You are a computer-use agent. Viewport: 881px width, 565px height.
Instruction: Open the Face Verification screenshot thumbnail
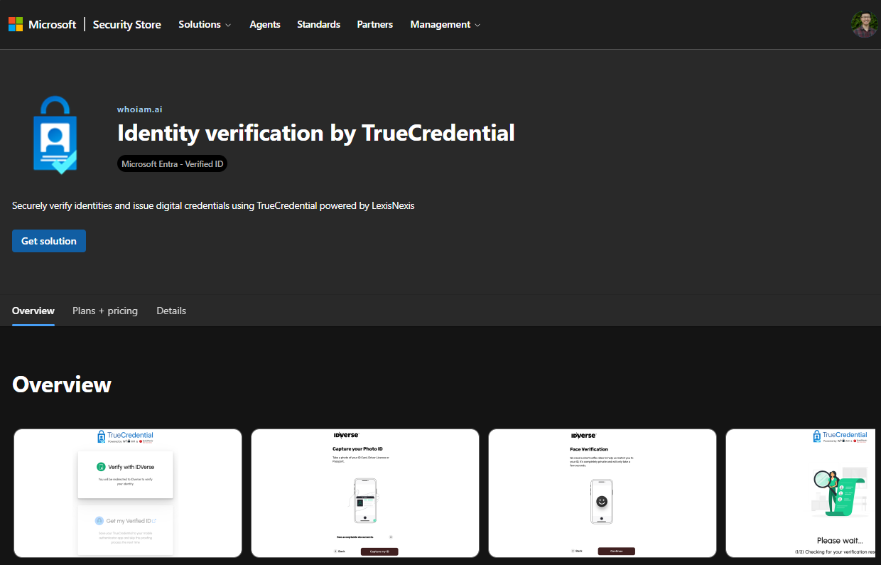click(602, 493)
